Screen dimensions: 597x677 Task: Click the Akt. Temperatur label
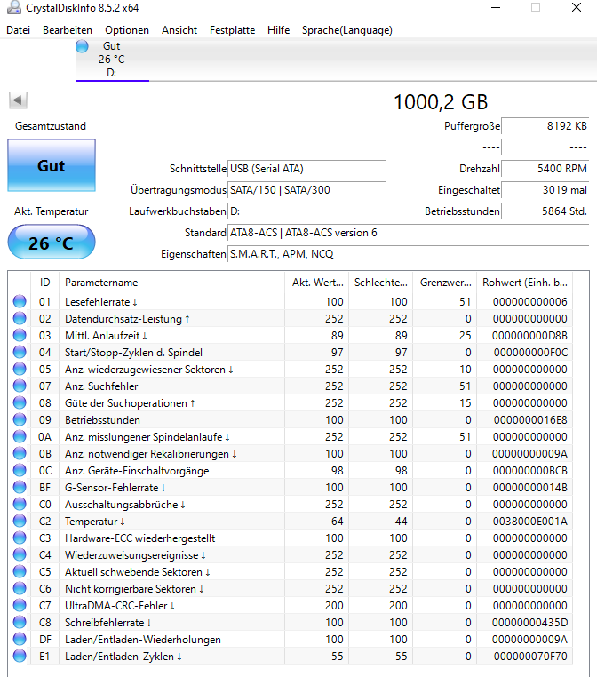[51, 211]
